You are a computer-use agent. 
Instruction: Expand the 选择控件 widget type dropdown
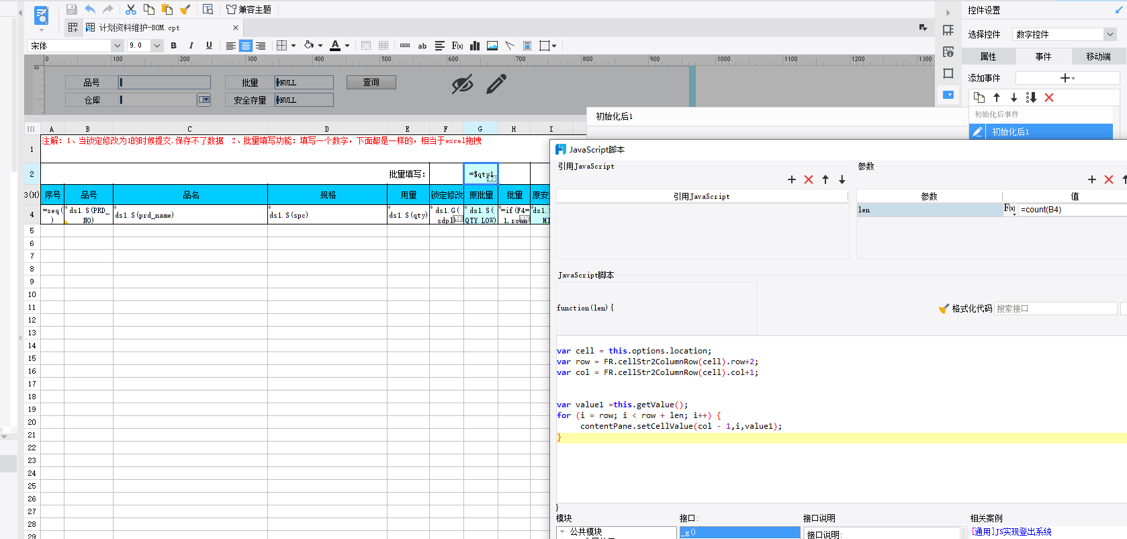(1110, 34)
